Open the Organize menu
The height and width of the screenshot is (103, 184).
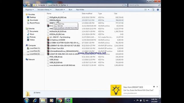point(29,10)
